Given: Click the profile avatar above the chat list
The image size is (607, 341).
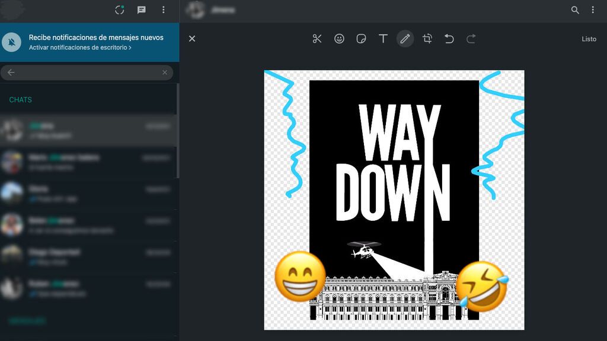Looking at the screenshot, I should coord(12,10).
